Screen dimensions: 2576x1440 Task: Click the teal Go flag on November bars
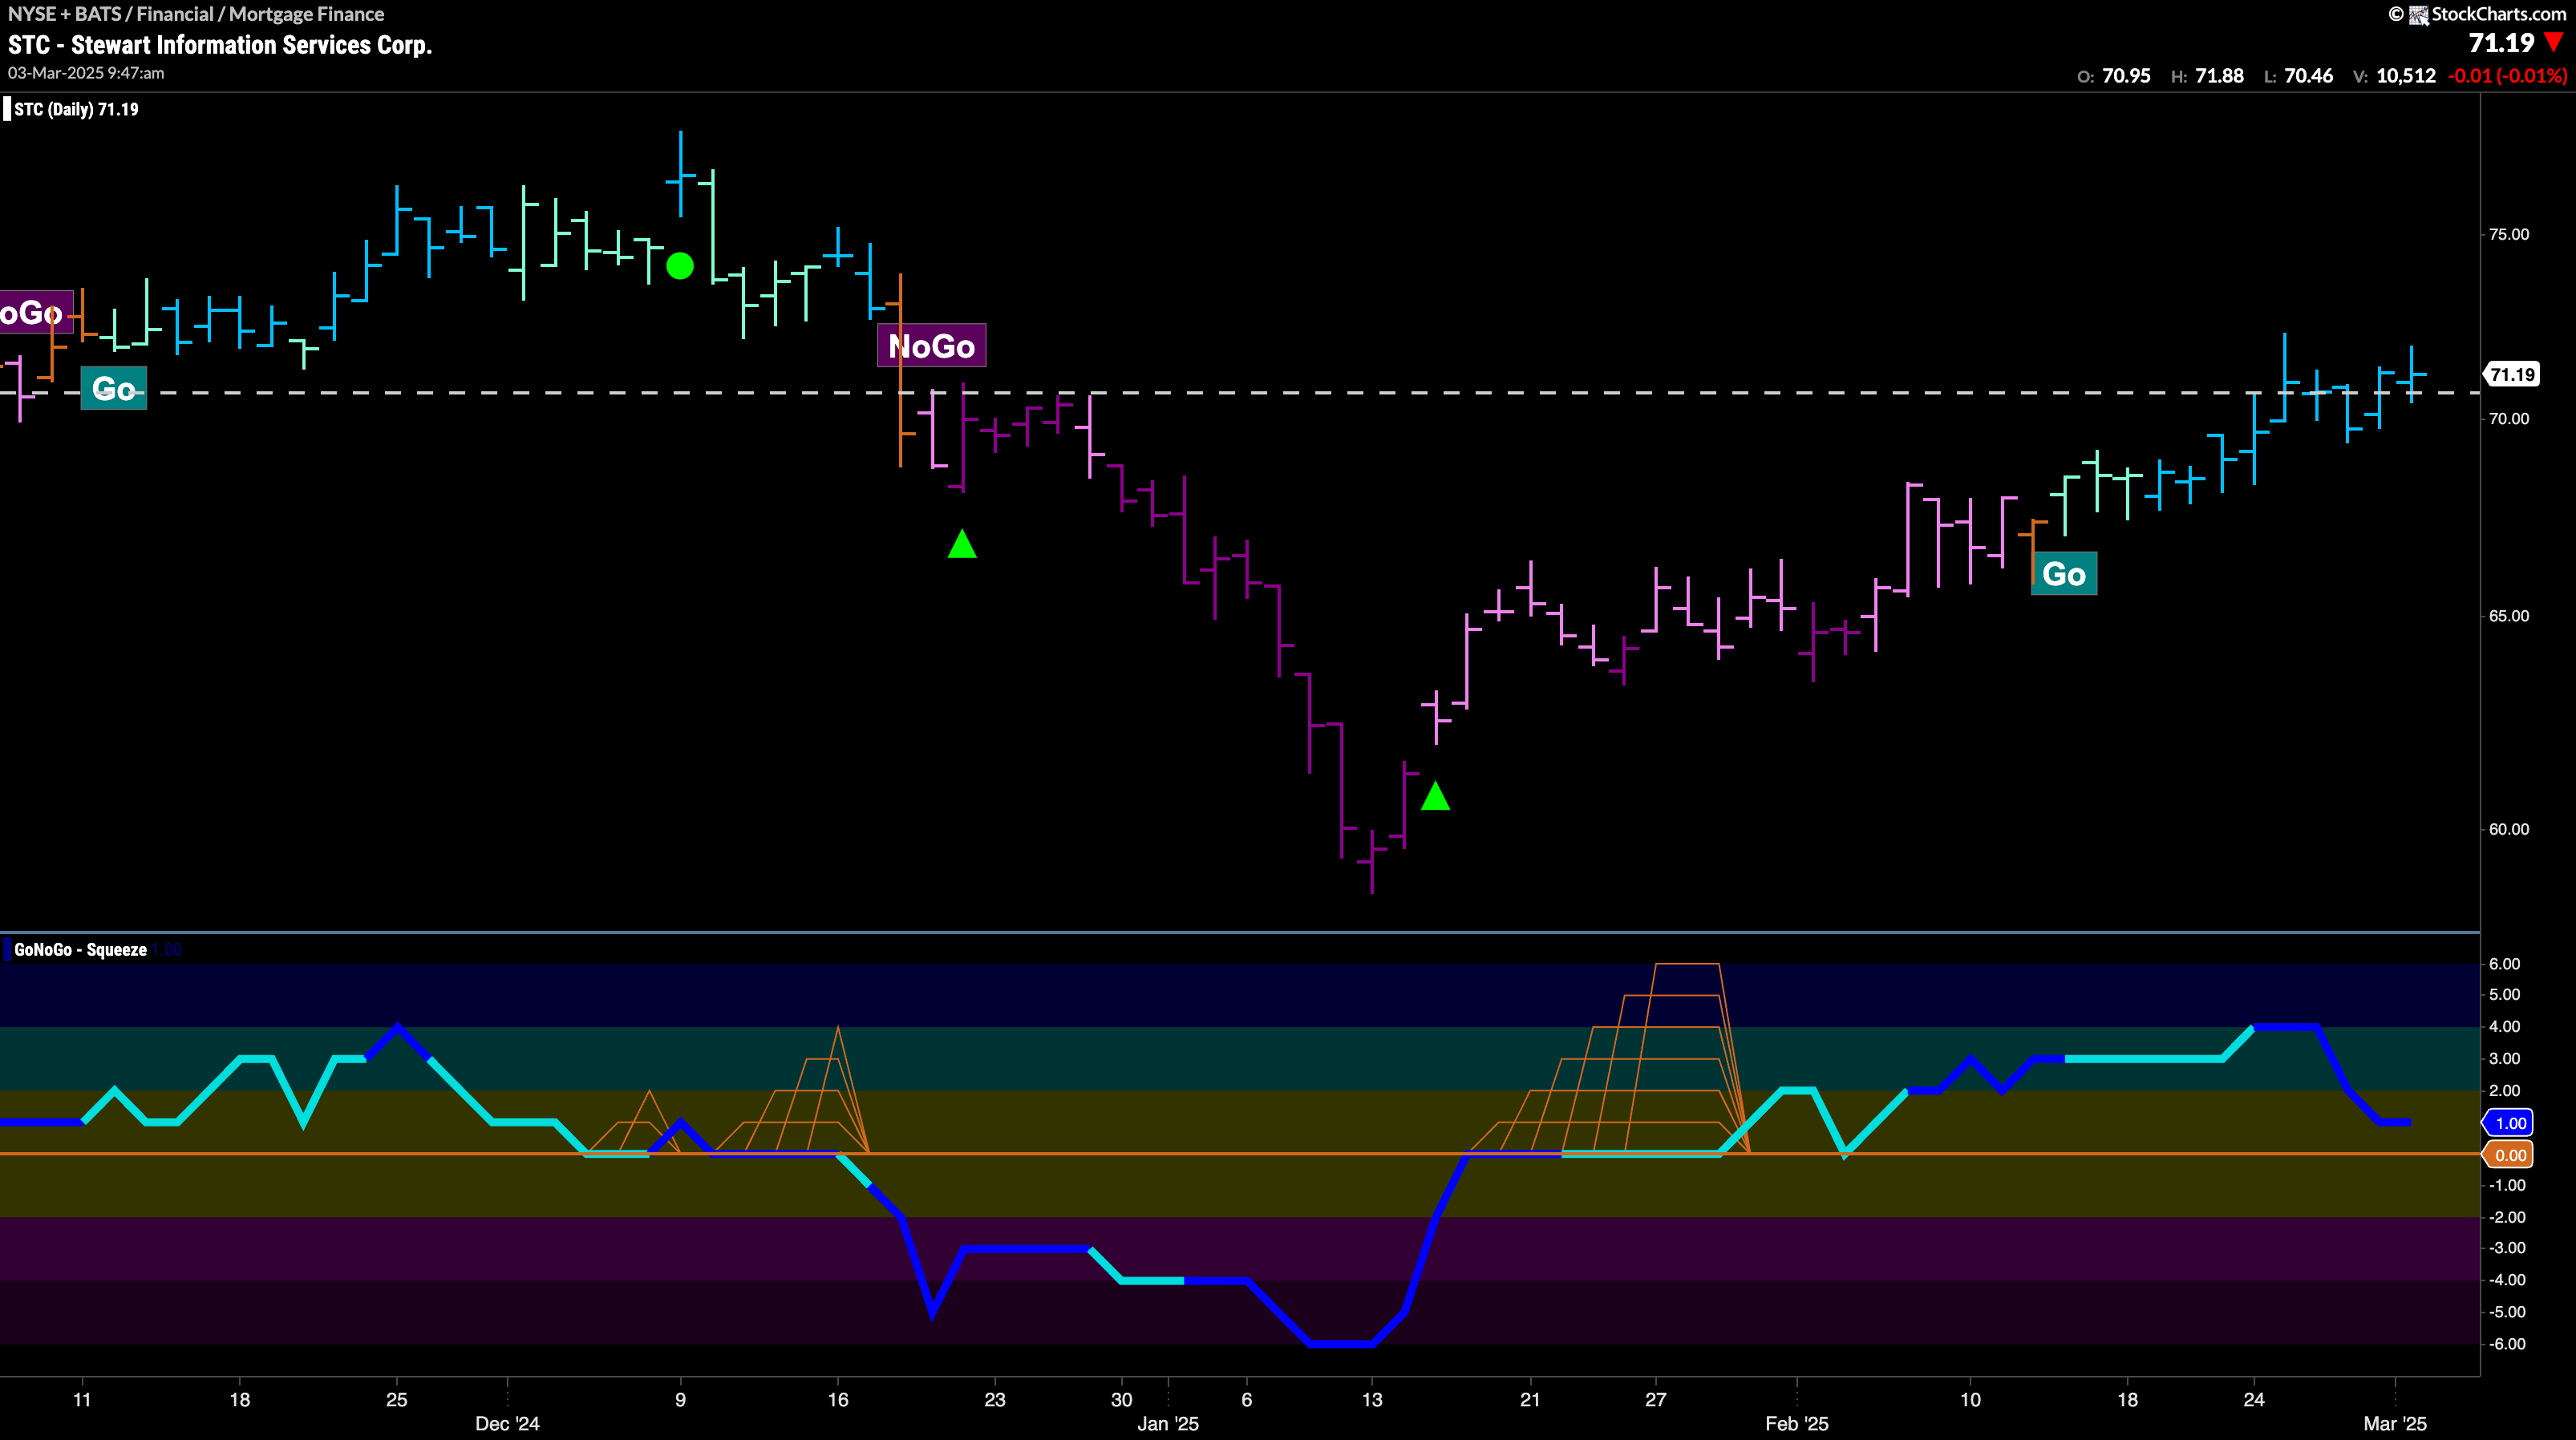(113, 388)
